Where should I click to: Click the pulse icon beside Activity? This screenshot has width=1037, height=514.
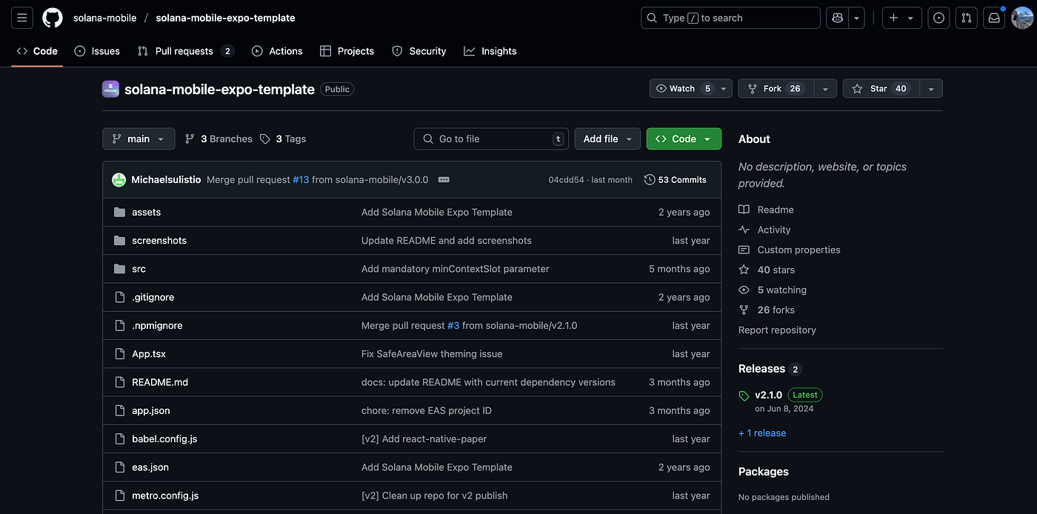point(744,230)
